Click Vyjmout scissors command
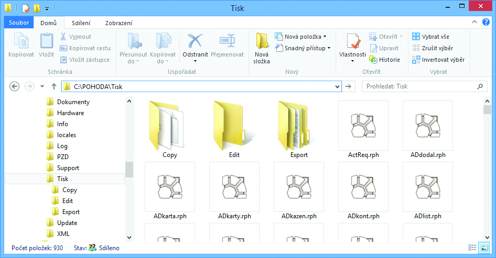Viewport: 496px width, 258px height. coord(76,37)
